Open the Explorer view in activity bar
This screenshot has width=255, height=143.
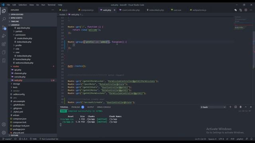coord(4,11)
